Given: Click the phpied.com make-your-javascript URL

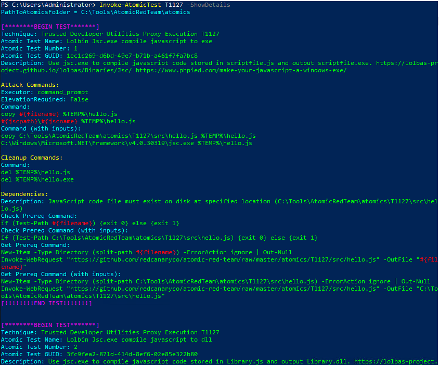Looking at the screenshot, I should 241,70.
